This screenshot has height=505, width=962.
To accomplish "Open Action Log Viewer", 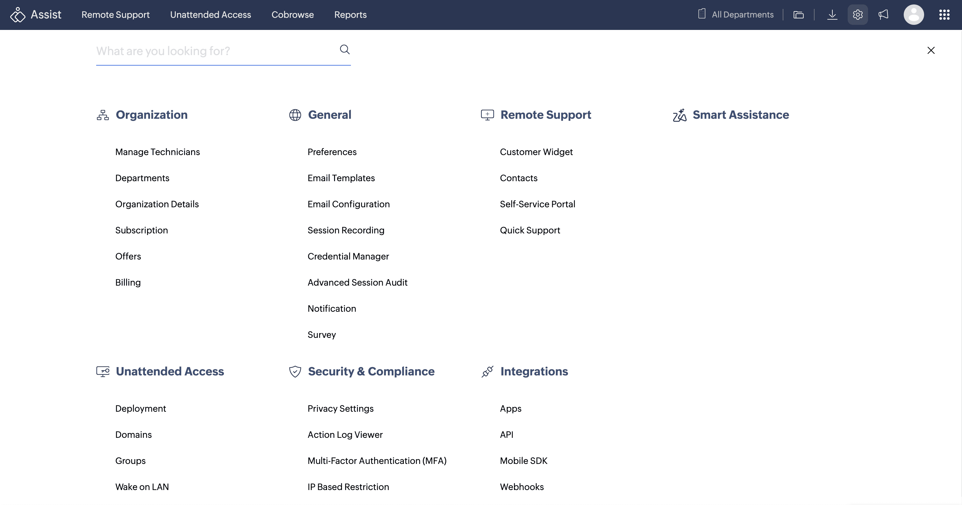I will 345,435.
